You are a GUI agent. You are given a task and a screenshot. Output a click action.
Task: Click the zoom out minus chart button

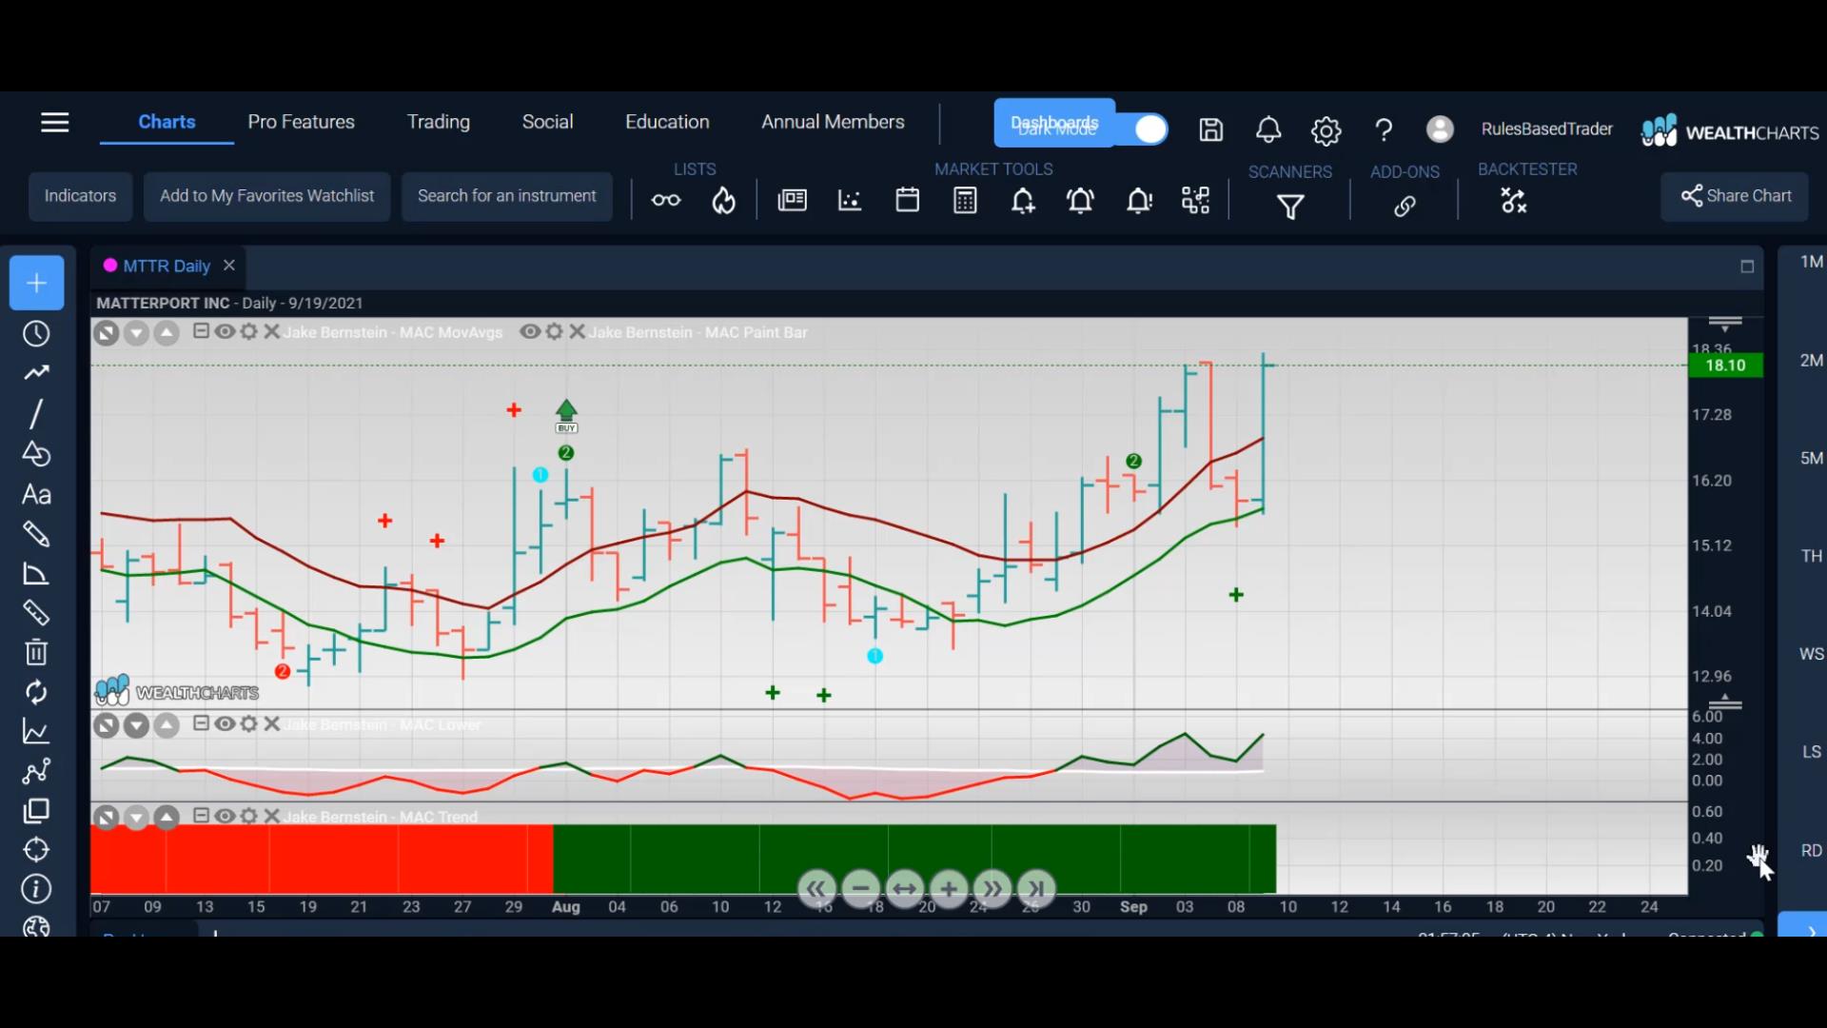pyautogui.click(x=861, y=890)
